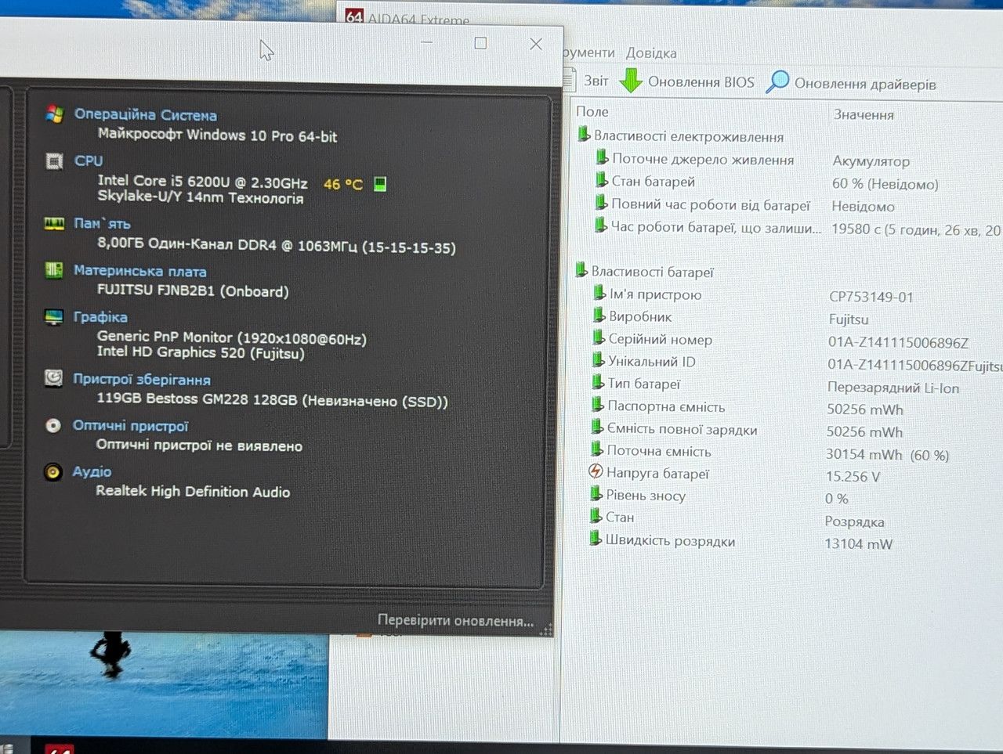The image size is (1003, 754).
Task: Select the Оптичні пристрої не виявлено line
Action: (199, 445)
